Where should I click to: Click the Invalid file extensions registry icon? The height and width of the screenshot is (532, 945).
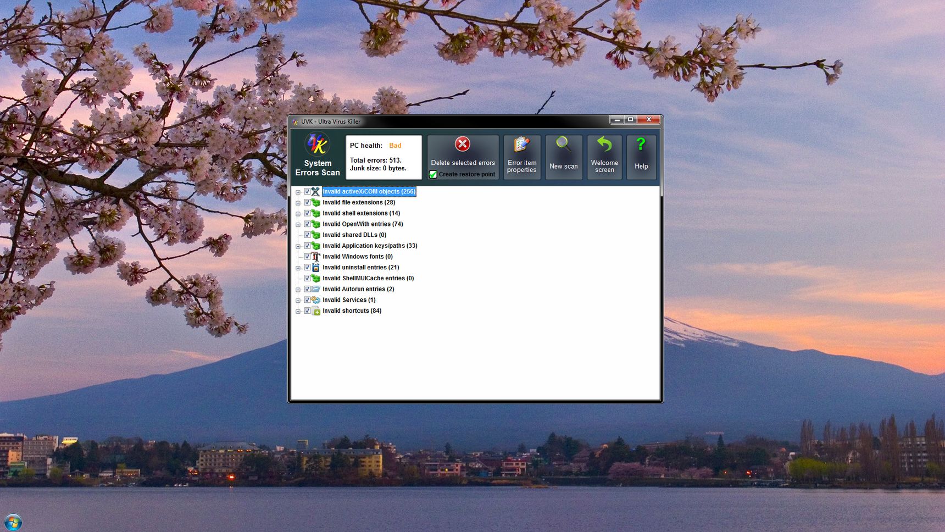coord(315,203)
